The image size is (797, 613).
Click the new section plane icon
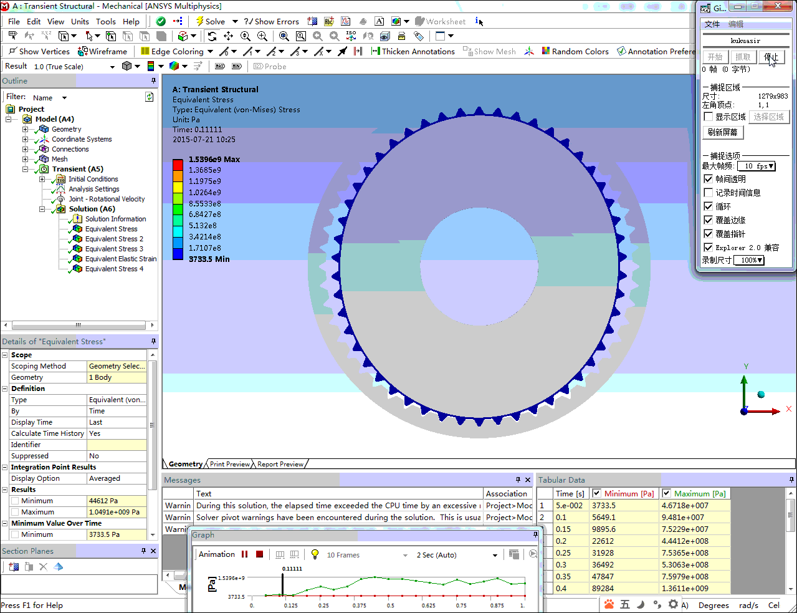coord(14,567)
